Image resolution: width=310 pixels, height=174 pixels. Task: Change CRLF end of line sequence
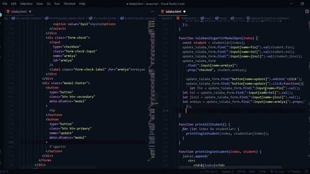pos(252,172)
